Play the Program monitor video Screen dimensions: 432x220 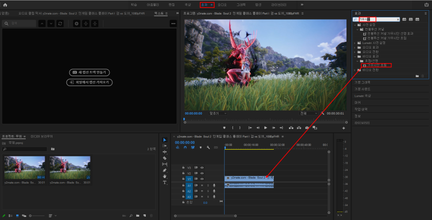(265, 128)
